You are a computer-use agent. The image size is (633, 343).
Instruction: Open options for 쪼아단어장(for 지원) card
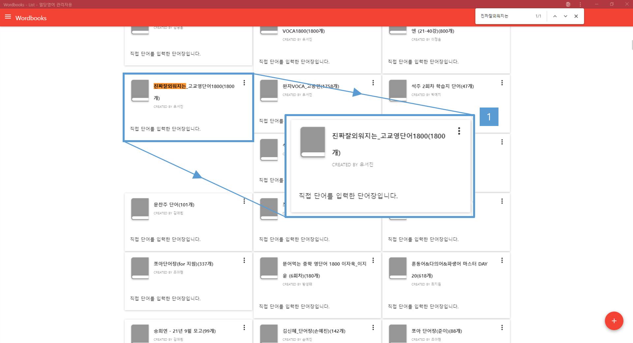click(x=244, y=261)
